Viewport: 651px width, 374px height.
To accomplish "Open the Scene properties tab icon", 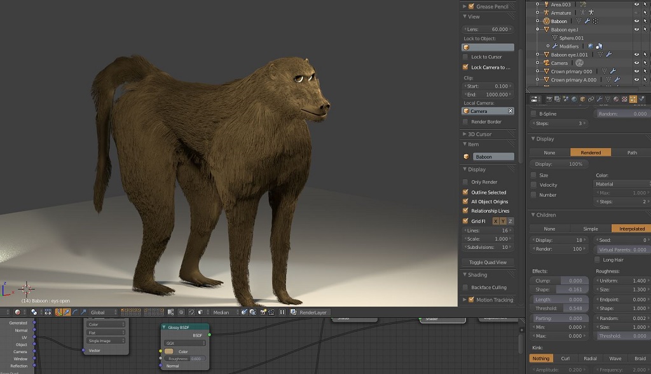I will 566,99.
